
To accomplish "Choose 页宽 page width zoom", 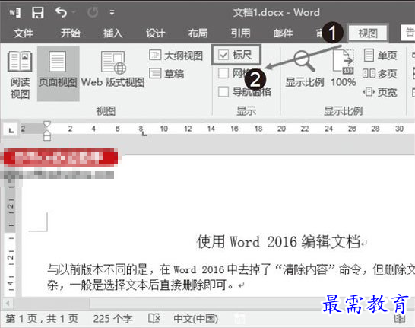I will 380,92.
